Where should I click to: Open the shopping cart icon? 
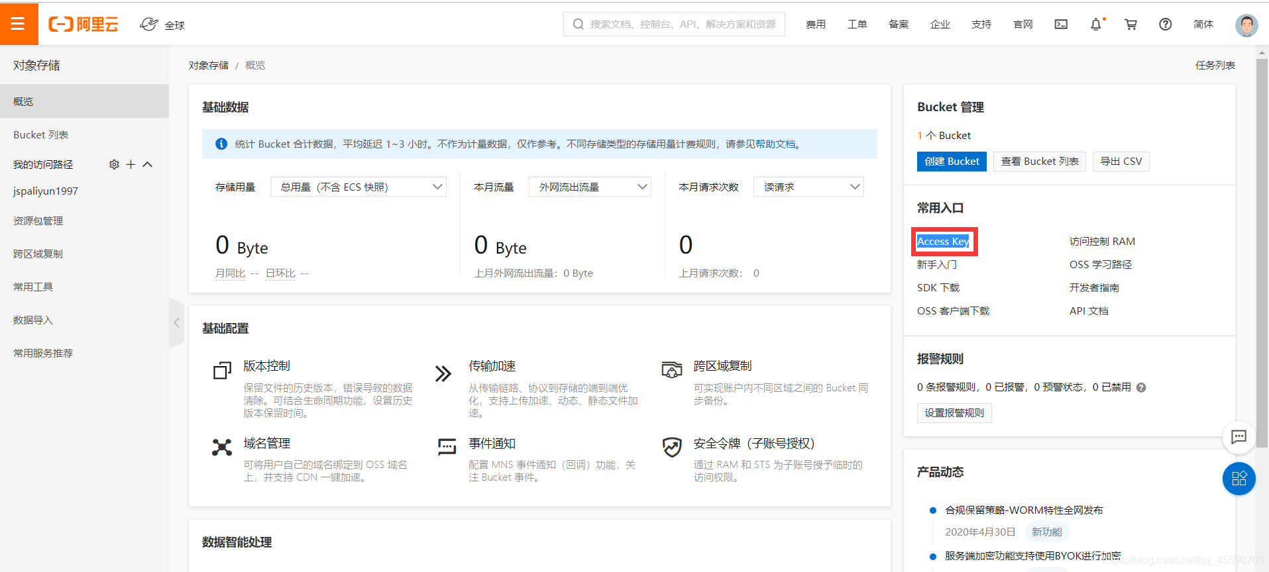pos(1131,24)
